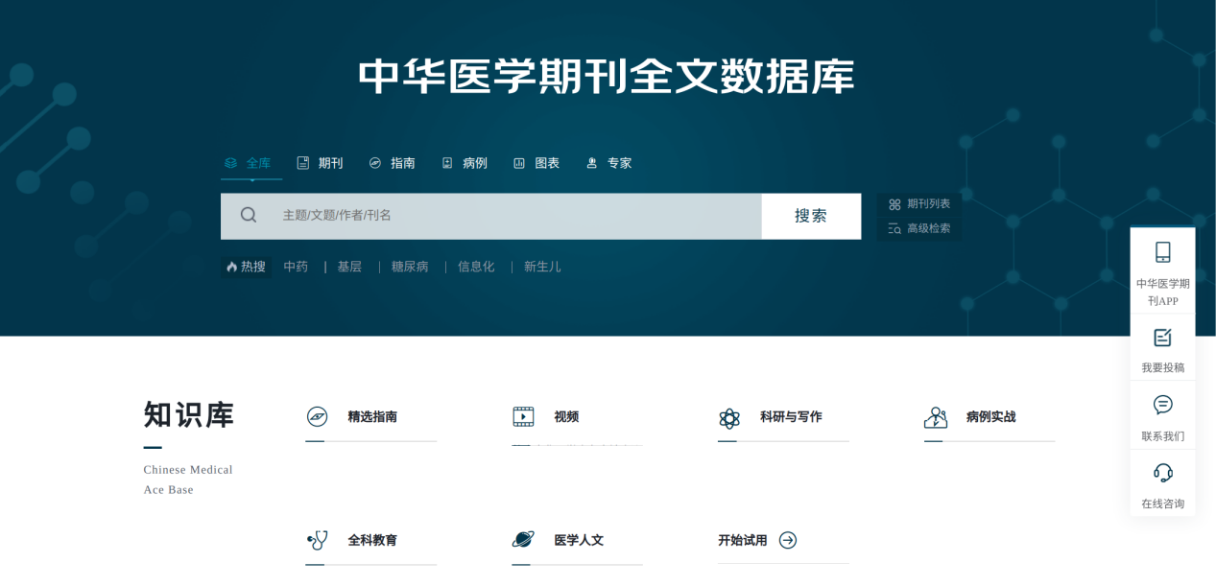This screenshot has height=586, width=1216.
Task: Click the 精选指南 compass icon
Action: click(x=317, y=417)
